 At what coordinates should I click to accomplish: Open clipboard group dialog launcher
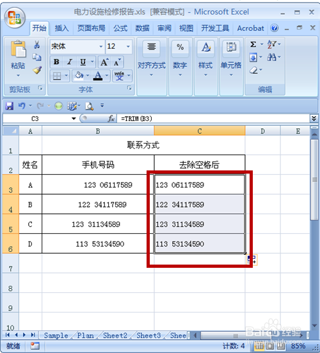click(x=40, y=88)
